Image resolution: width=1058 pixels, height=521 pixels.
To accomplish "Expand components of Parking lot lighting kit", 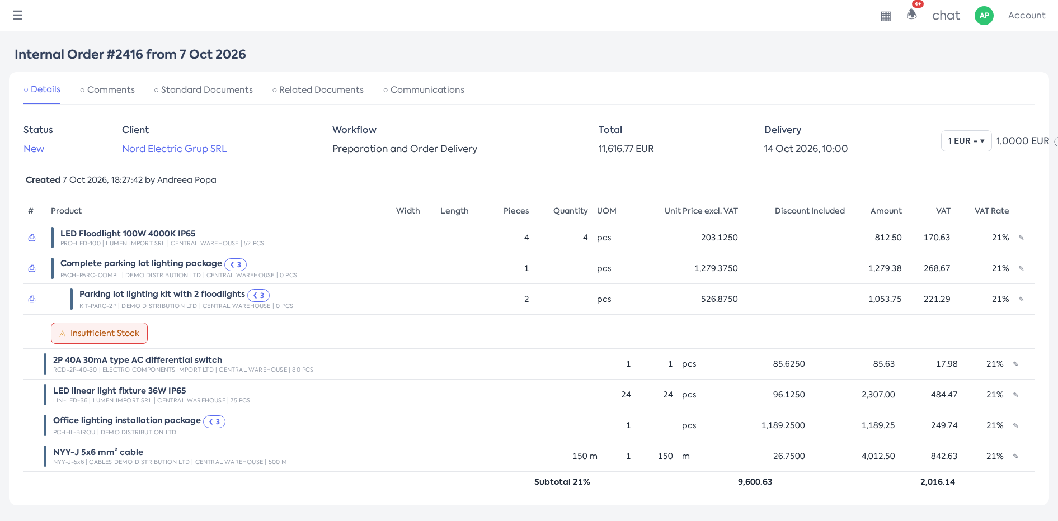I will [258, 295].
